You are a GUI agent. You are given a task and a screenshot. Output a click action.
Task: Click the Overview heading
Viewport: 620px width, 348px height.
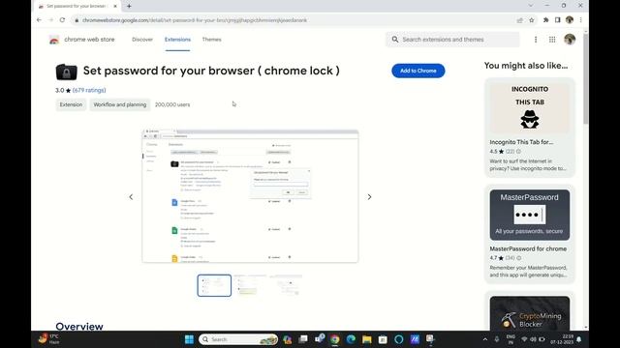click(x=79, y=327)
